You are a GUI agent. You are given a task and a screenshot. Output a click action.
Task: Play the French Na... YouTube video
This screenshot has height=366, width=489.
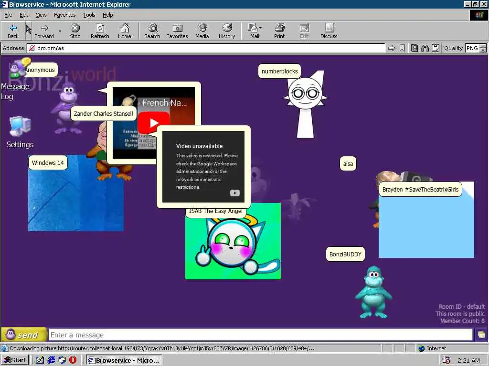(153, 123)
